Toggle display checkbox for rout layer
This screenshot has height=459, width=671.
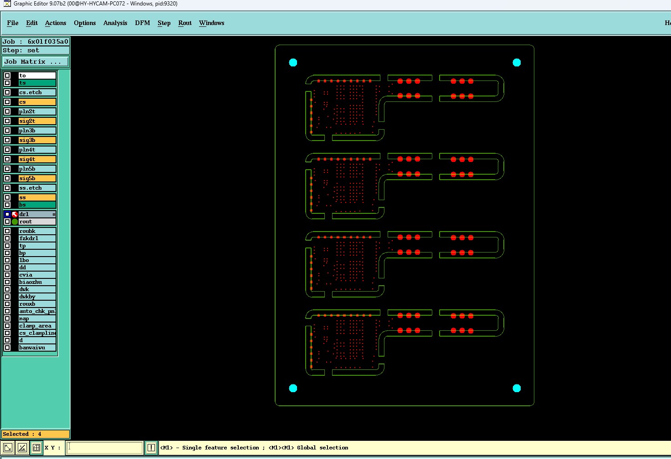click(x=7, y=222)
